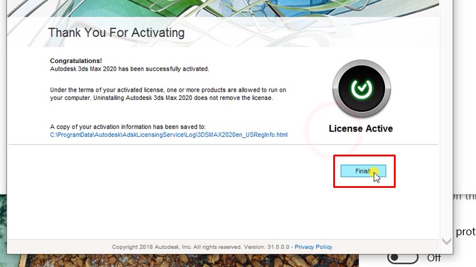Click the rocky background photo below the dialog
Image resolution: width=476 pixels, height=267 pixels.
pos(178,260)
